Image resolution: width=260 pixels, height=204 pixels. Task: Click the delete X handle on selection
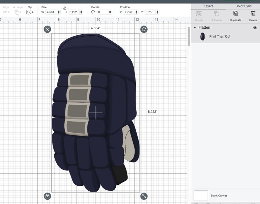[47, 29]
